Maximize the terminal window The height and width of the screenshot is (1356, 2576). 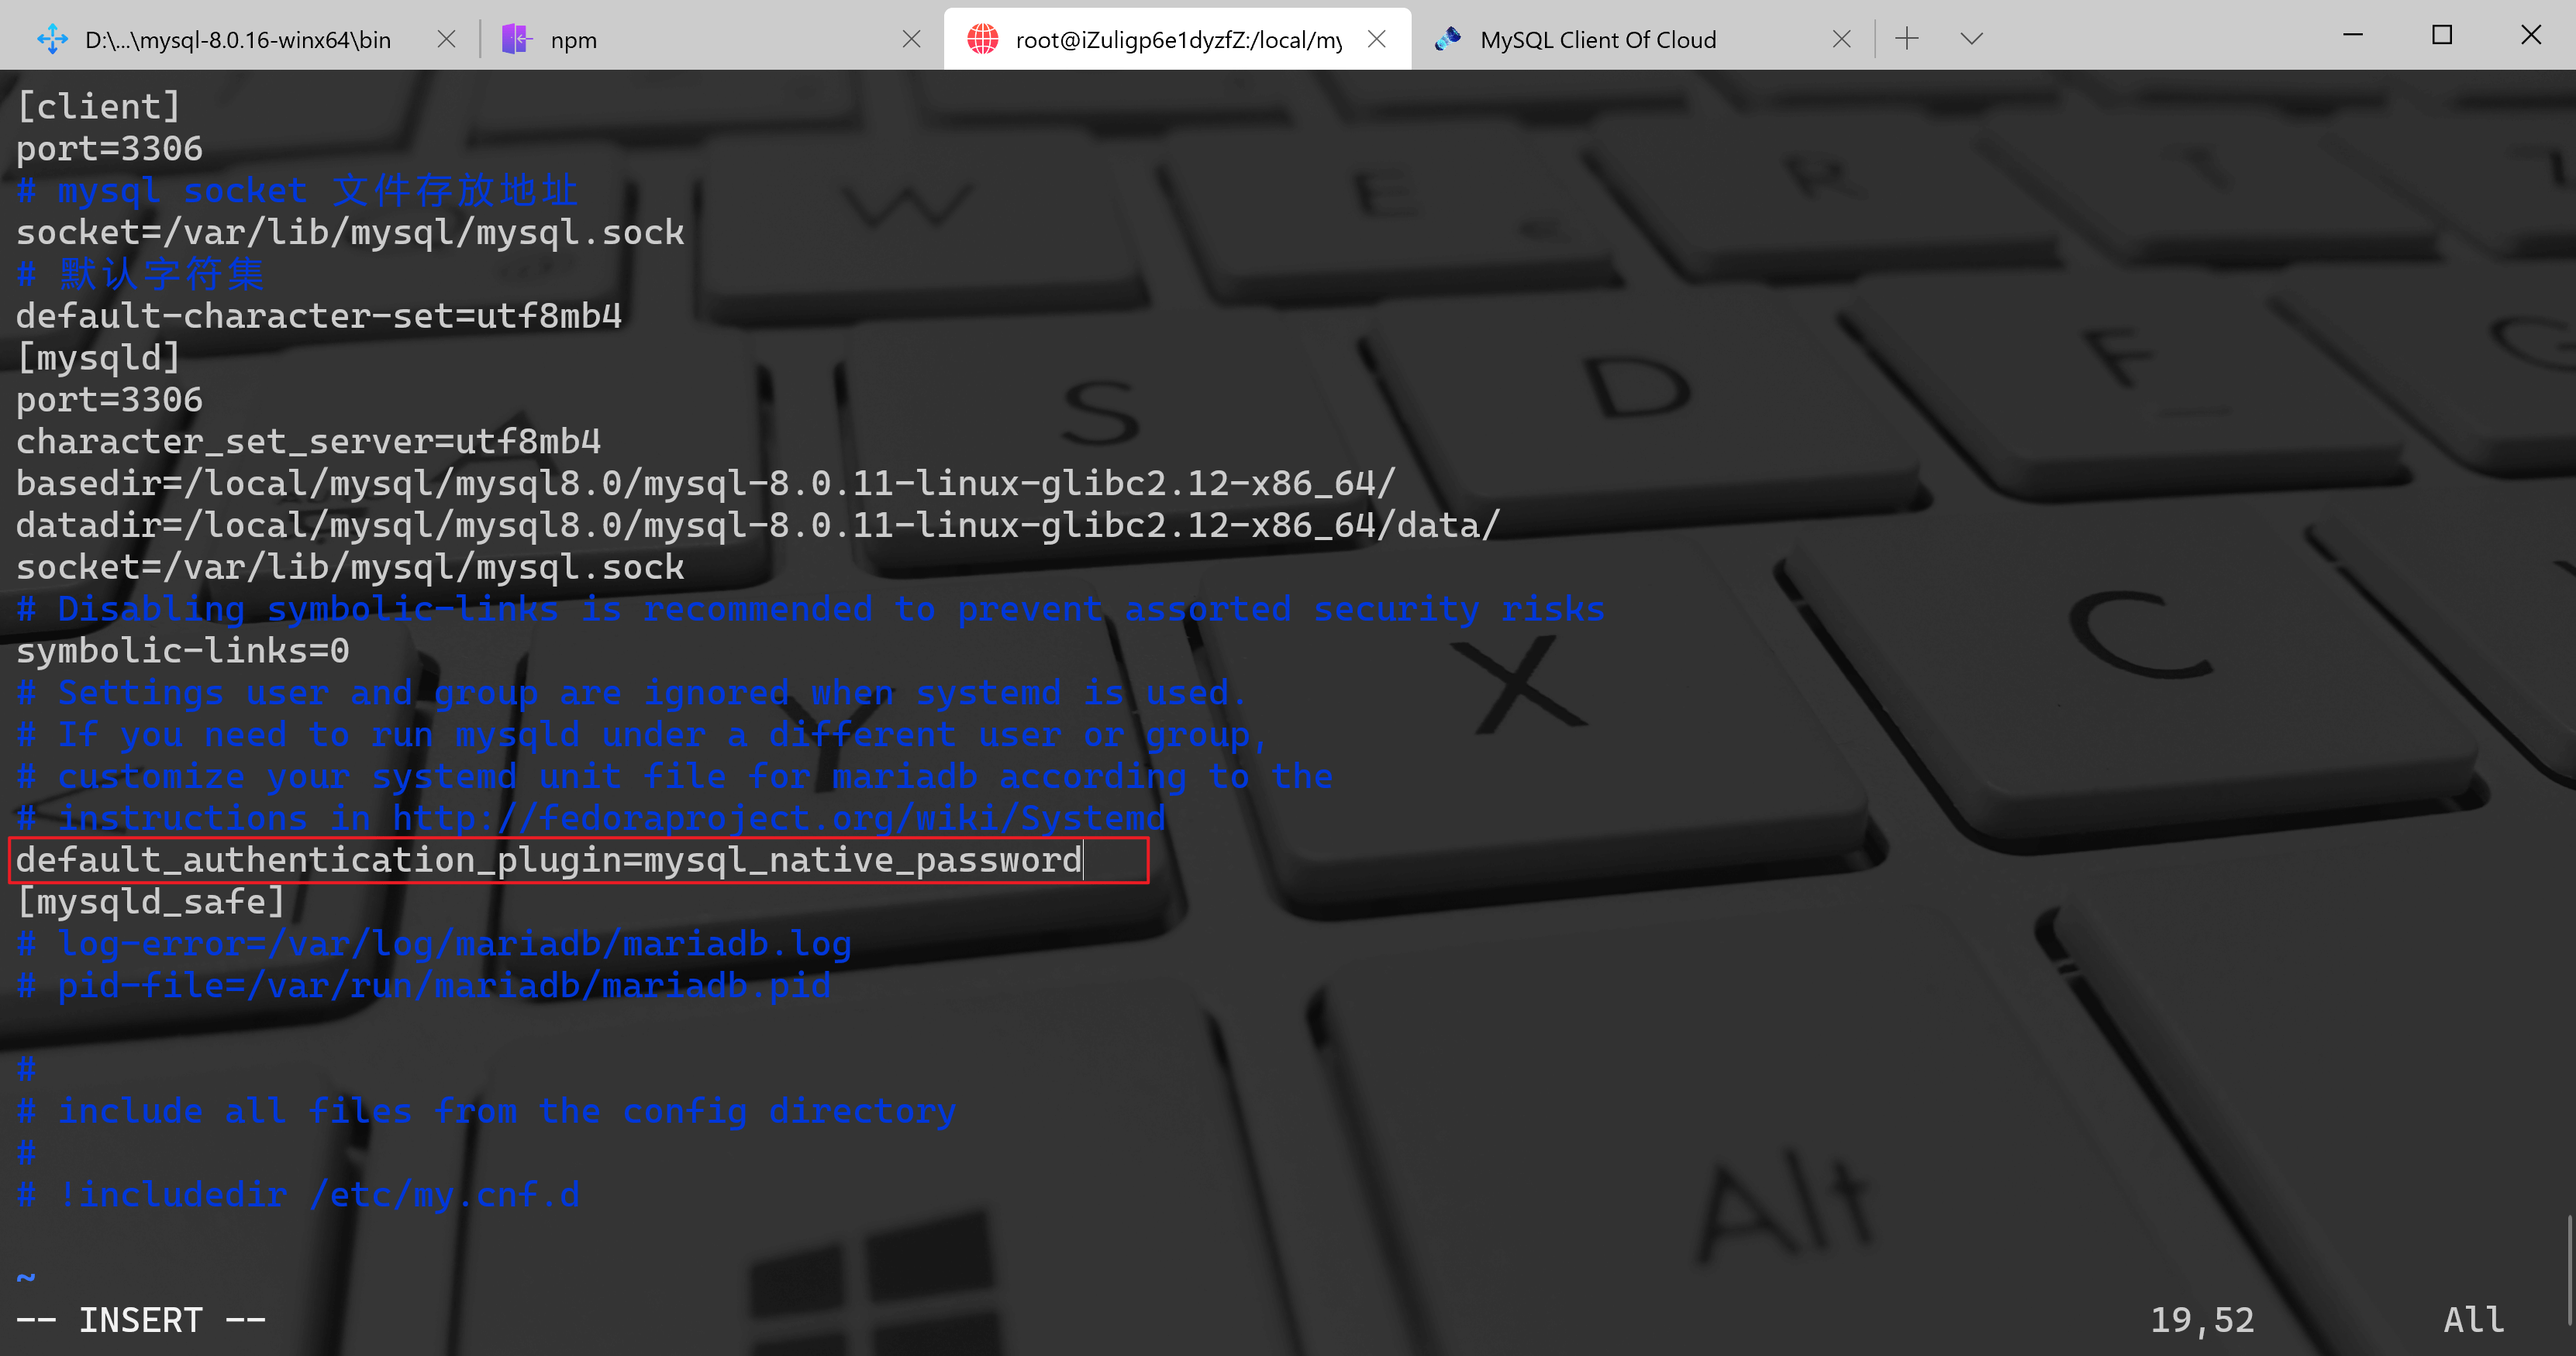coord(2441,36)
